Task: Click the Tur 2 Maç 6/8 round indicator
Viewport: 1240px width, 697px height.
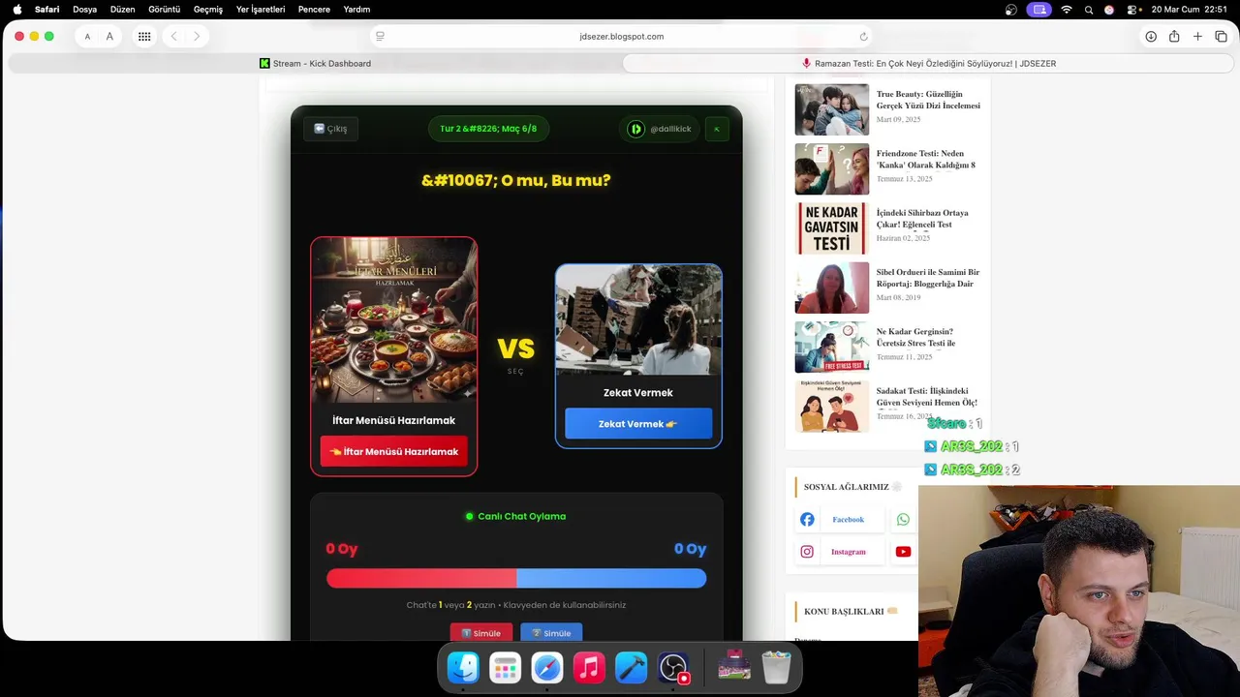Action: click(x=488, y=129)
